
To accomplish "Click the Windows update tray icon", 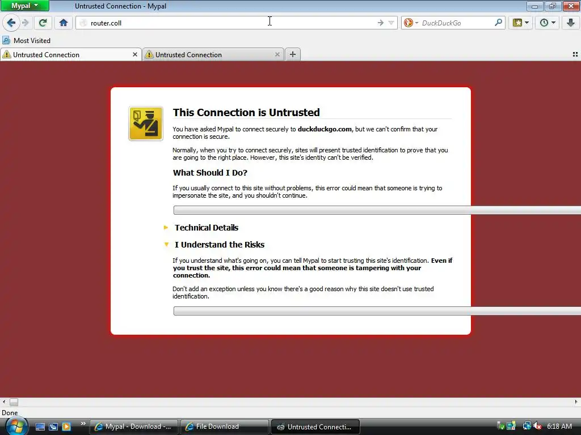I will pos(512,426).
